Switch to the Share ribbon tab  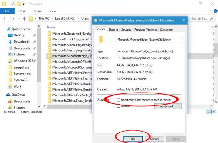point(38,11)
